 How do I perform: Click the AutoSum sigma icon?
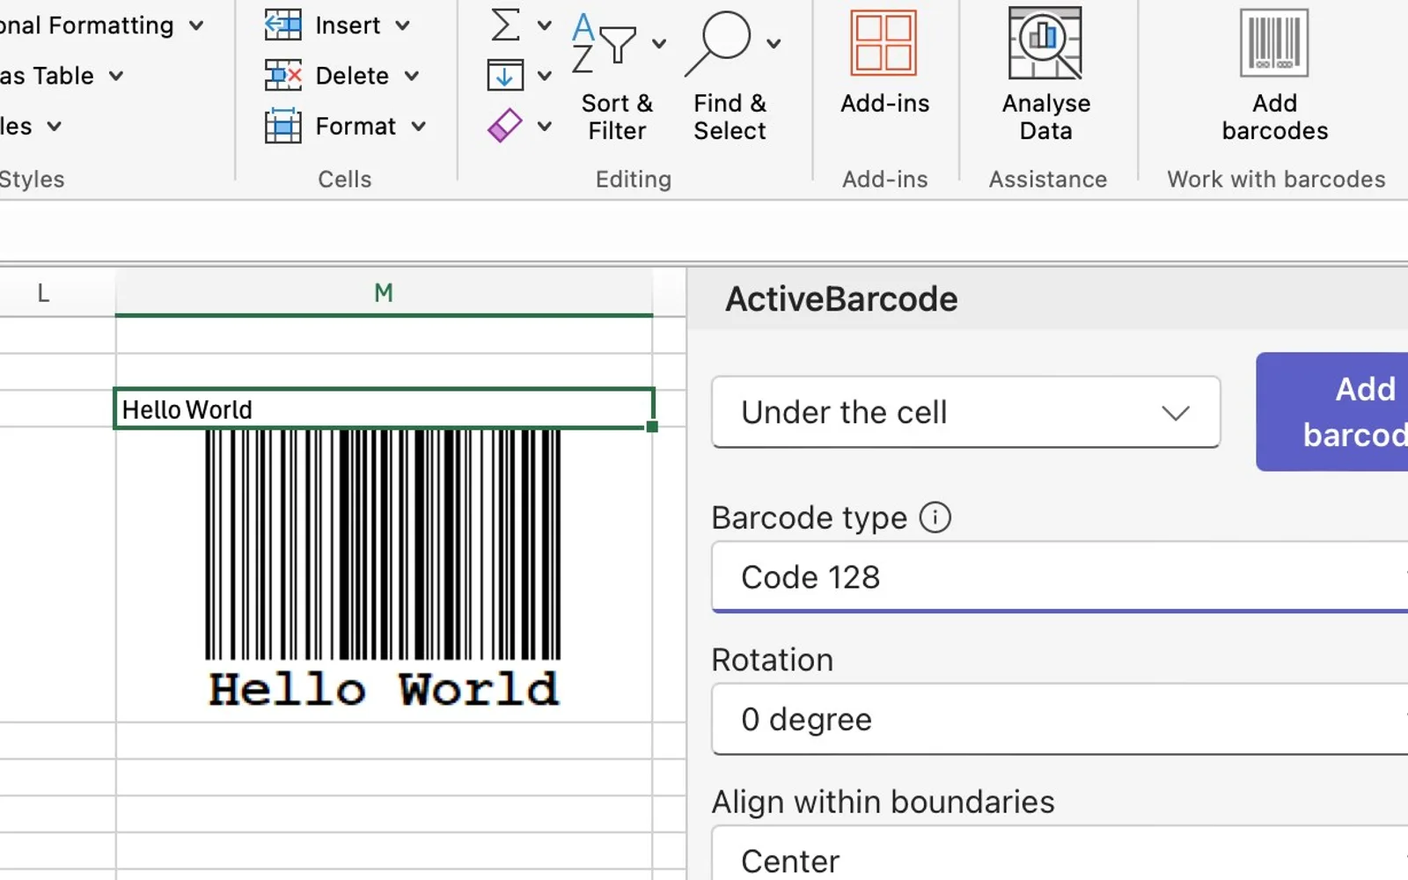(505, 26)
